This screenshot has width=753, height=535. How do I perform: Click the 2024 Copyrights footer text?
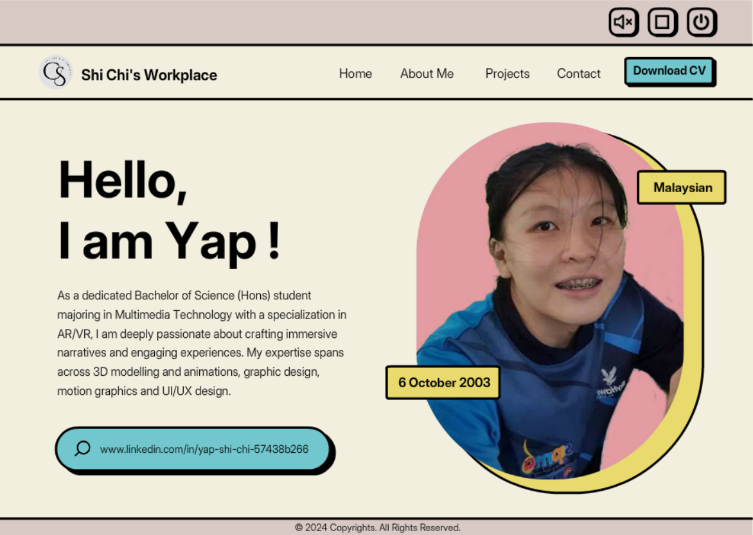(x=377, y=527)
